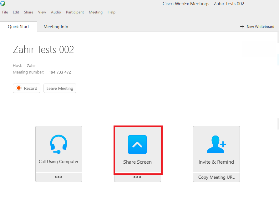This screenshot has width=279, height=215.
Task: Click the New Whiteboard label
Action: [x=260, y=27]
